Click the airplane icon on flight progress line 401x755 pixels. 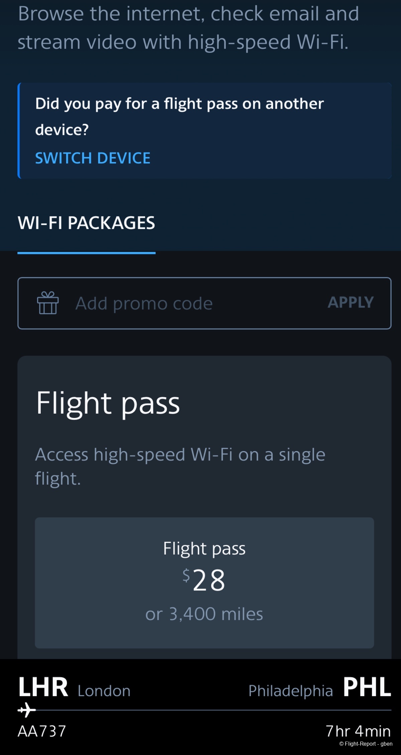pos(26,710)
